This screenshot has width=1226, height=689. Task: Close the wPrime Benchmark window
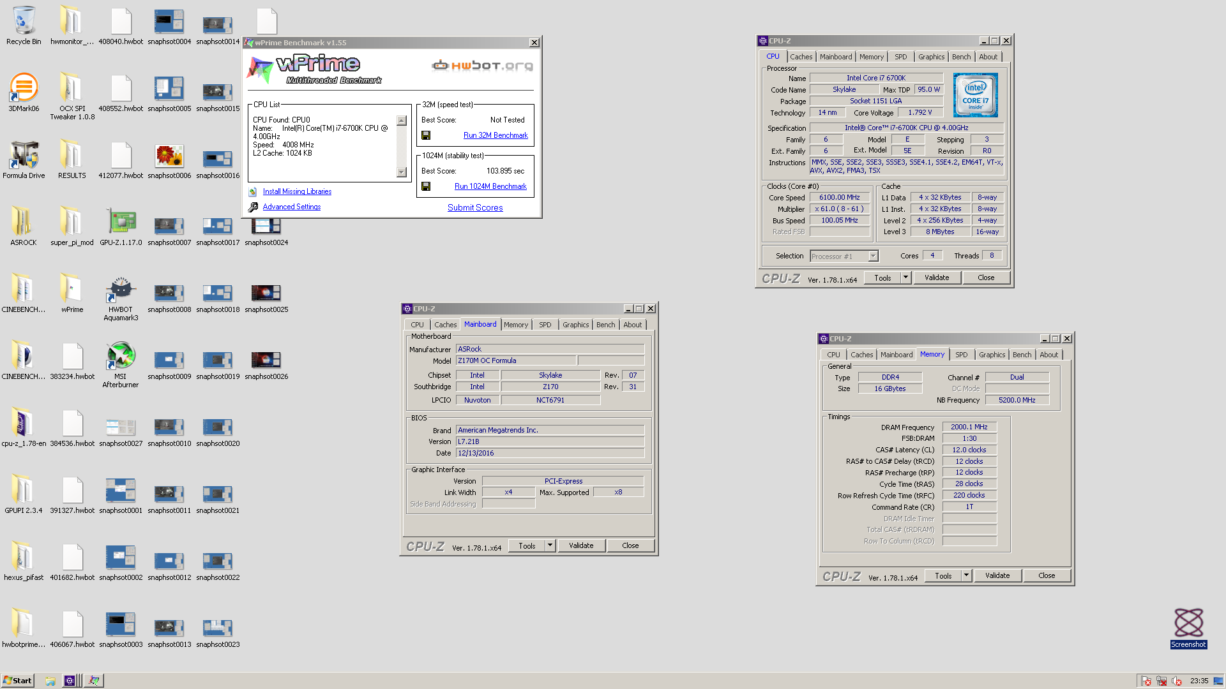(x=534, y=43)
